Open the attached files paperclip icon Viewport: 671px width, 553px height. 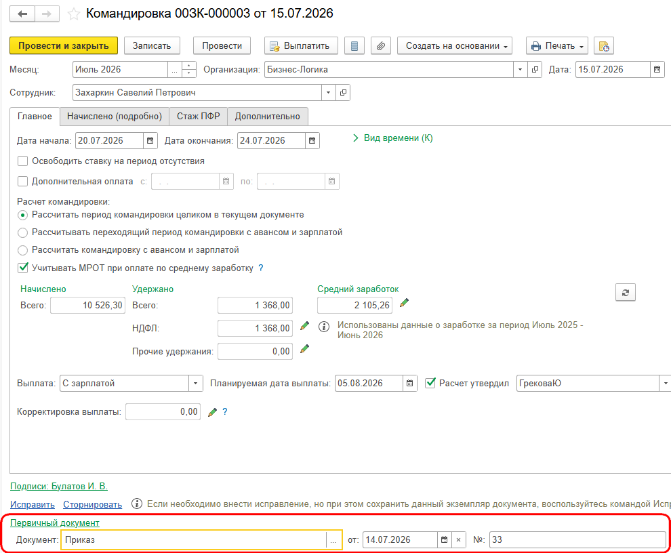pos(380,46)
